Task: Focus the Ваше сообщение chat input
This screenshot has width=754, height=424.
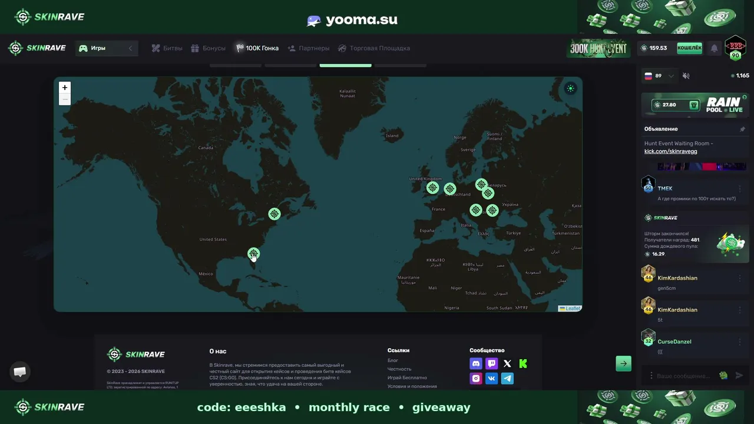Action: pyautogui.click(x=683, y=376)
